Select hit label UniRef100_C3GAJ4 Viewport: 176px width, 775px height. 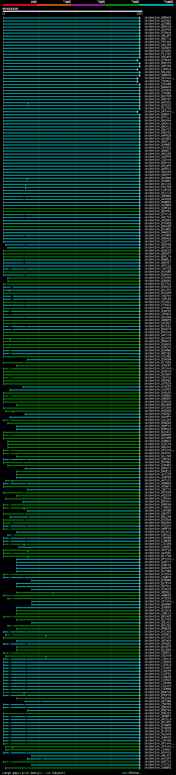pos(158,658)
